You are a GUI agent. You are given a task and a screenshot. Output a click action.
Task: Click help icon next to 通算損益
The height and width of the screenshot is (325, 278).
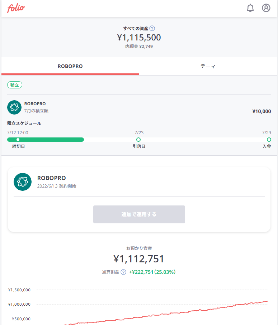123,272
